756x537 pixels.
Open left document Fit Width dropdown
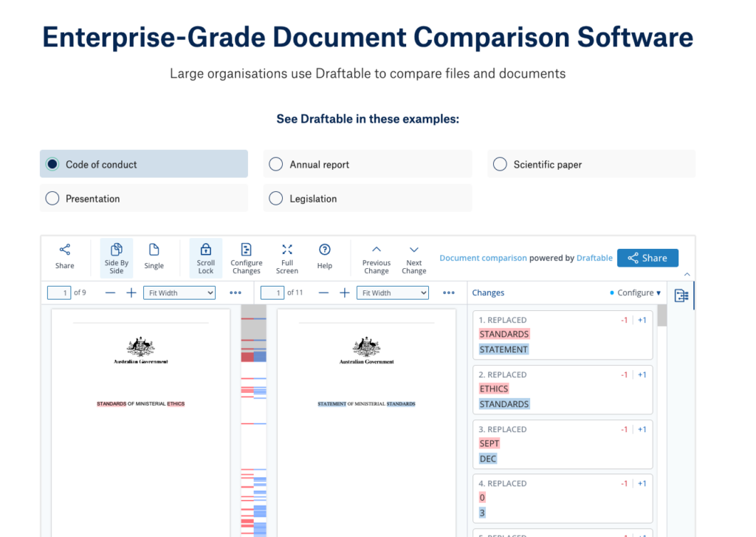(179, 293)
